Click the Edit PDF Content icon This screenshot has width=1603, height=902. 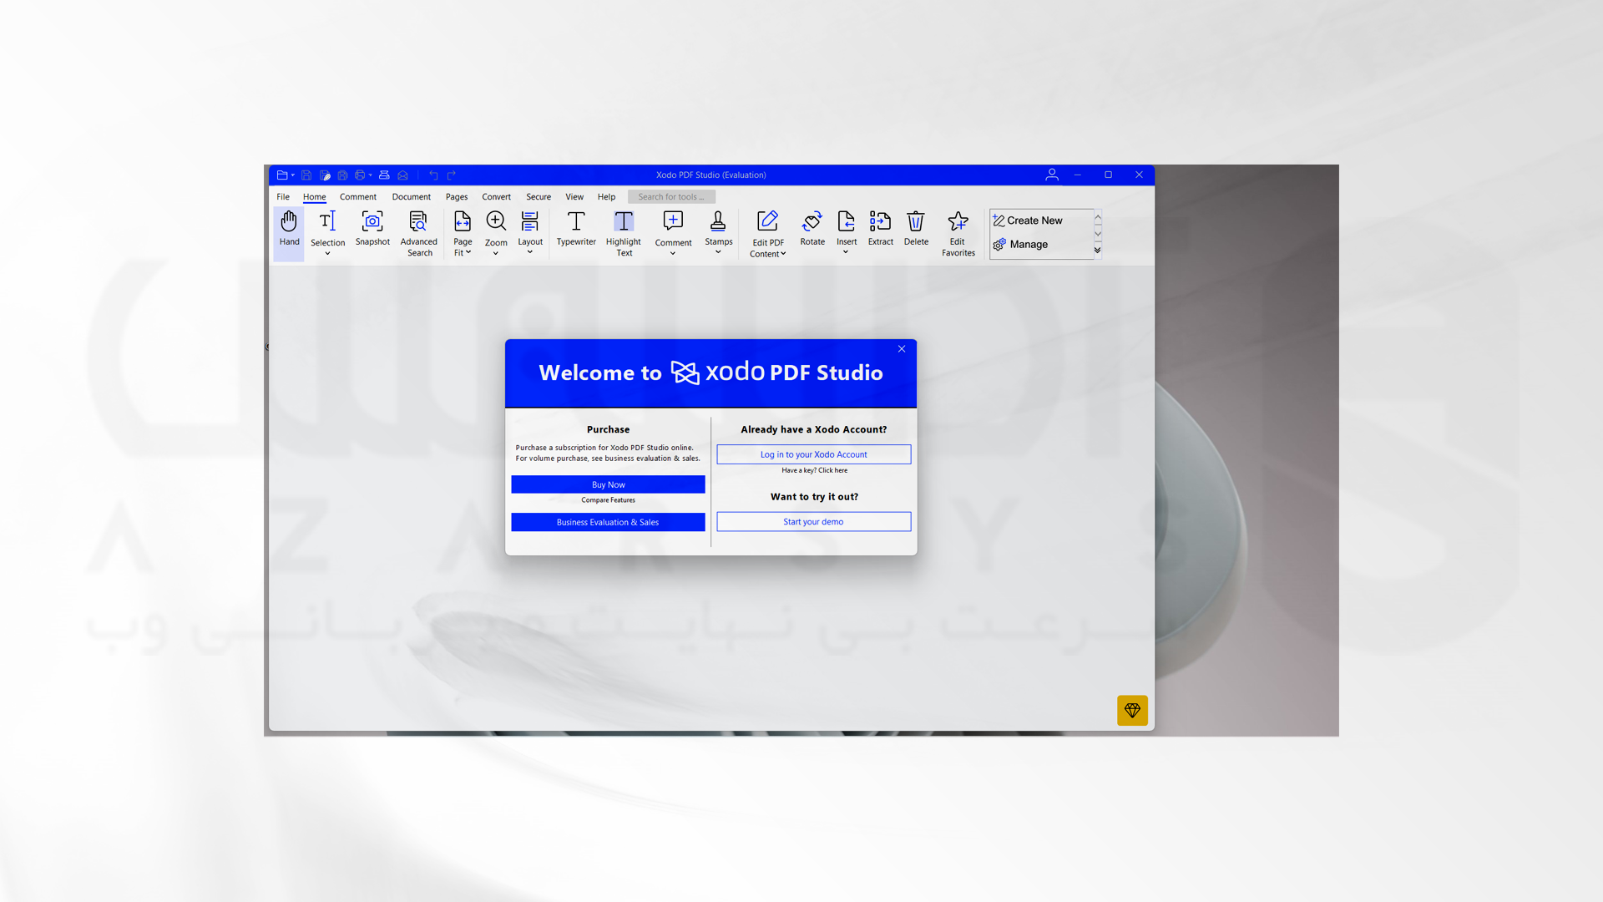(x=767, y=220)
